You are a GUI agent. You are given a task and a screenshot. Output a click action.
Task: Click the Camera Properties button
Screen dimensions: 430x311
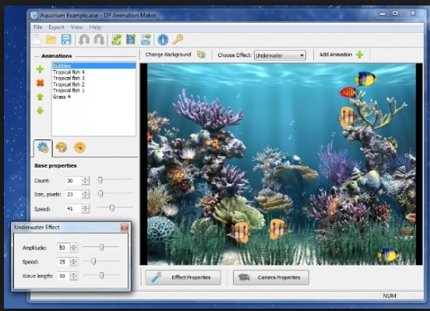[270, 277]
